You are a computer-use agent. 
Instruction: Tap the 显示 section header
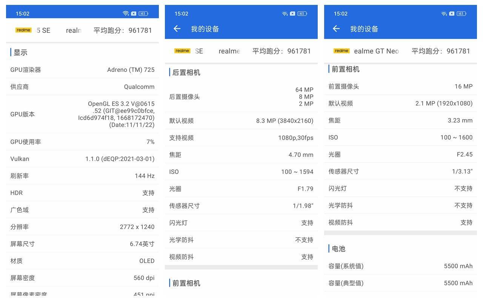pyautogui.click(x=20, y=52)
